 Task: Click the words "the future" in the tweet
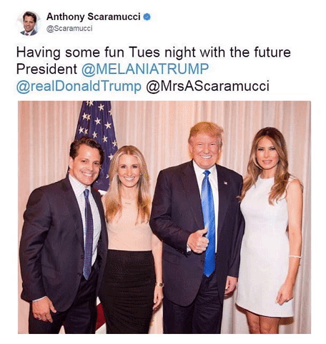pos(260,52)
